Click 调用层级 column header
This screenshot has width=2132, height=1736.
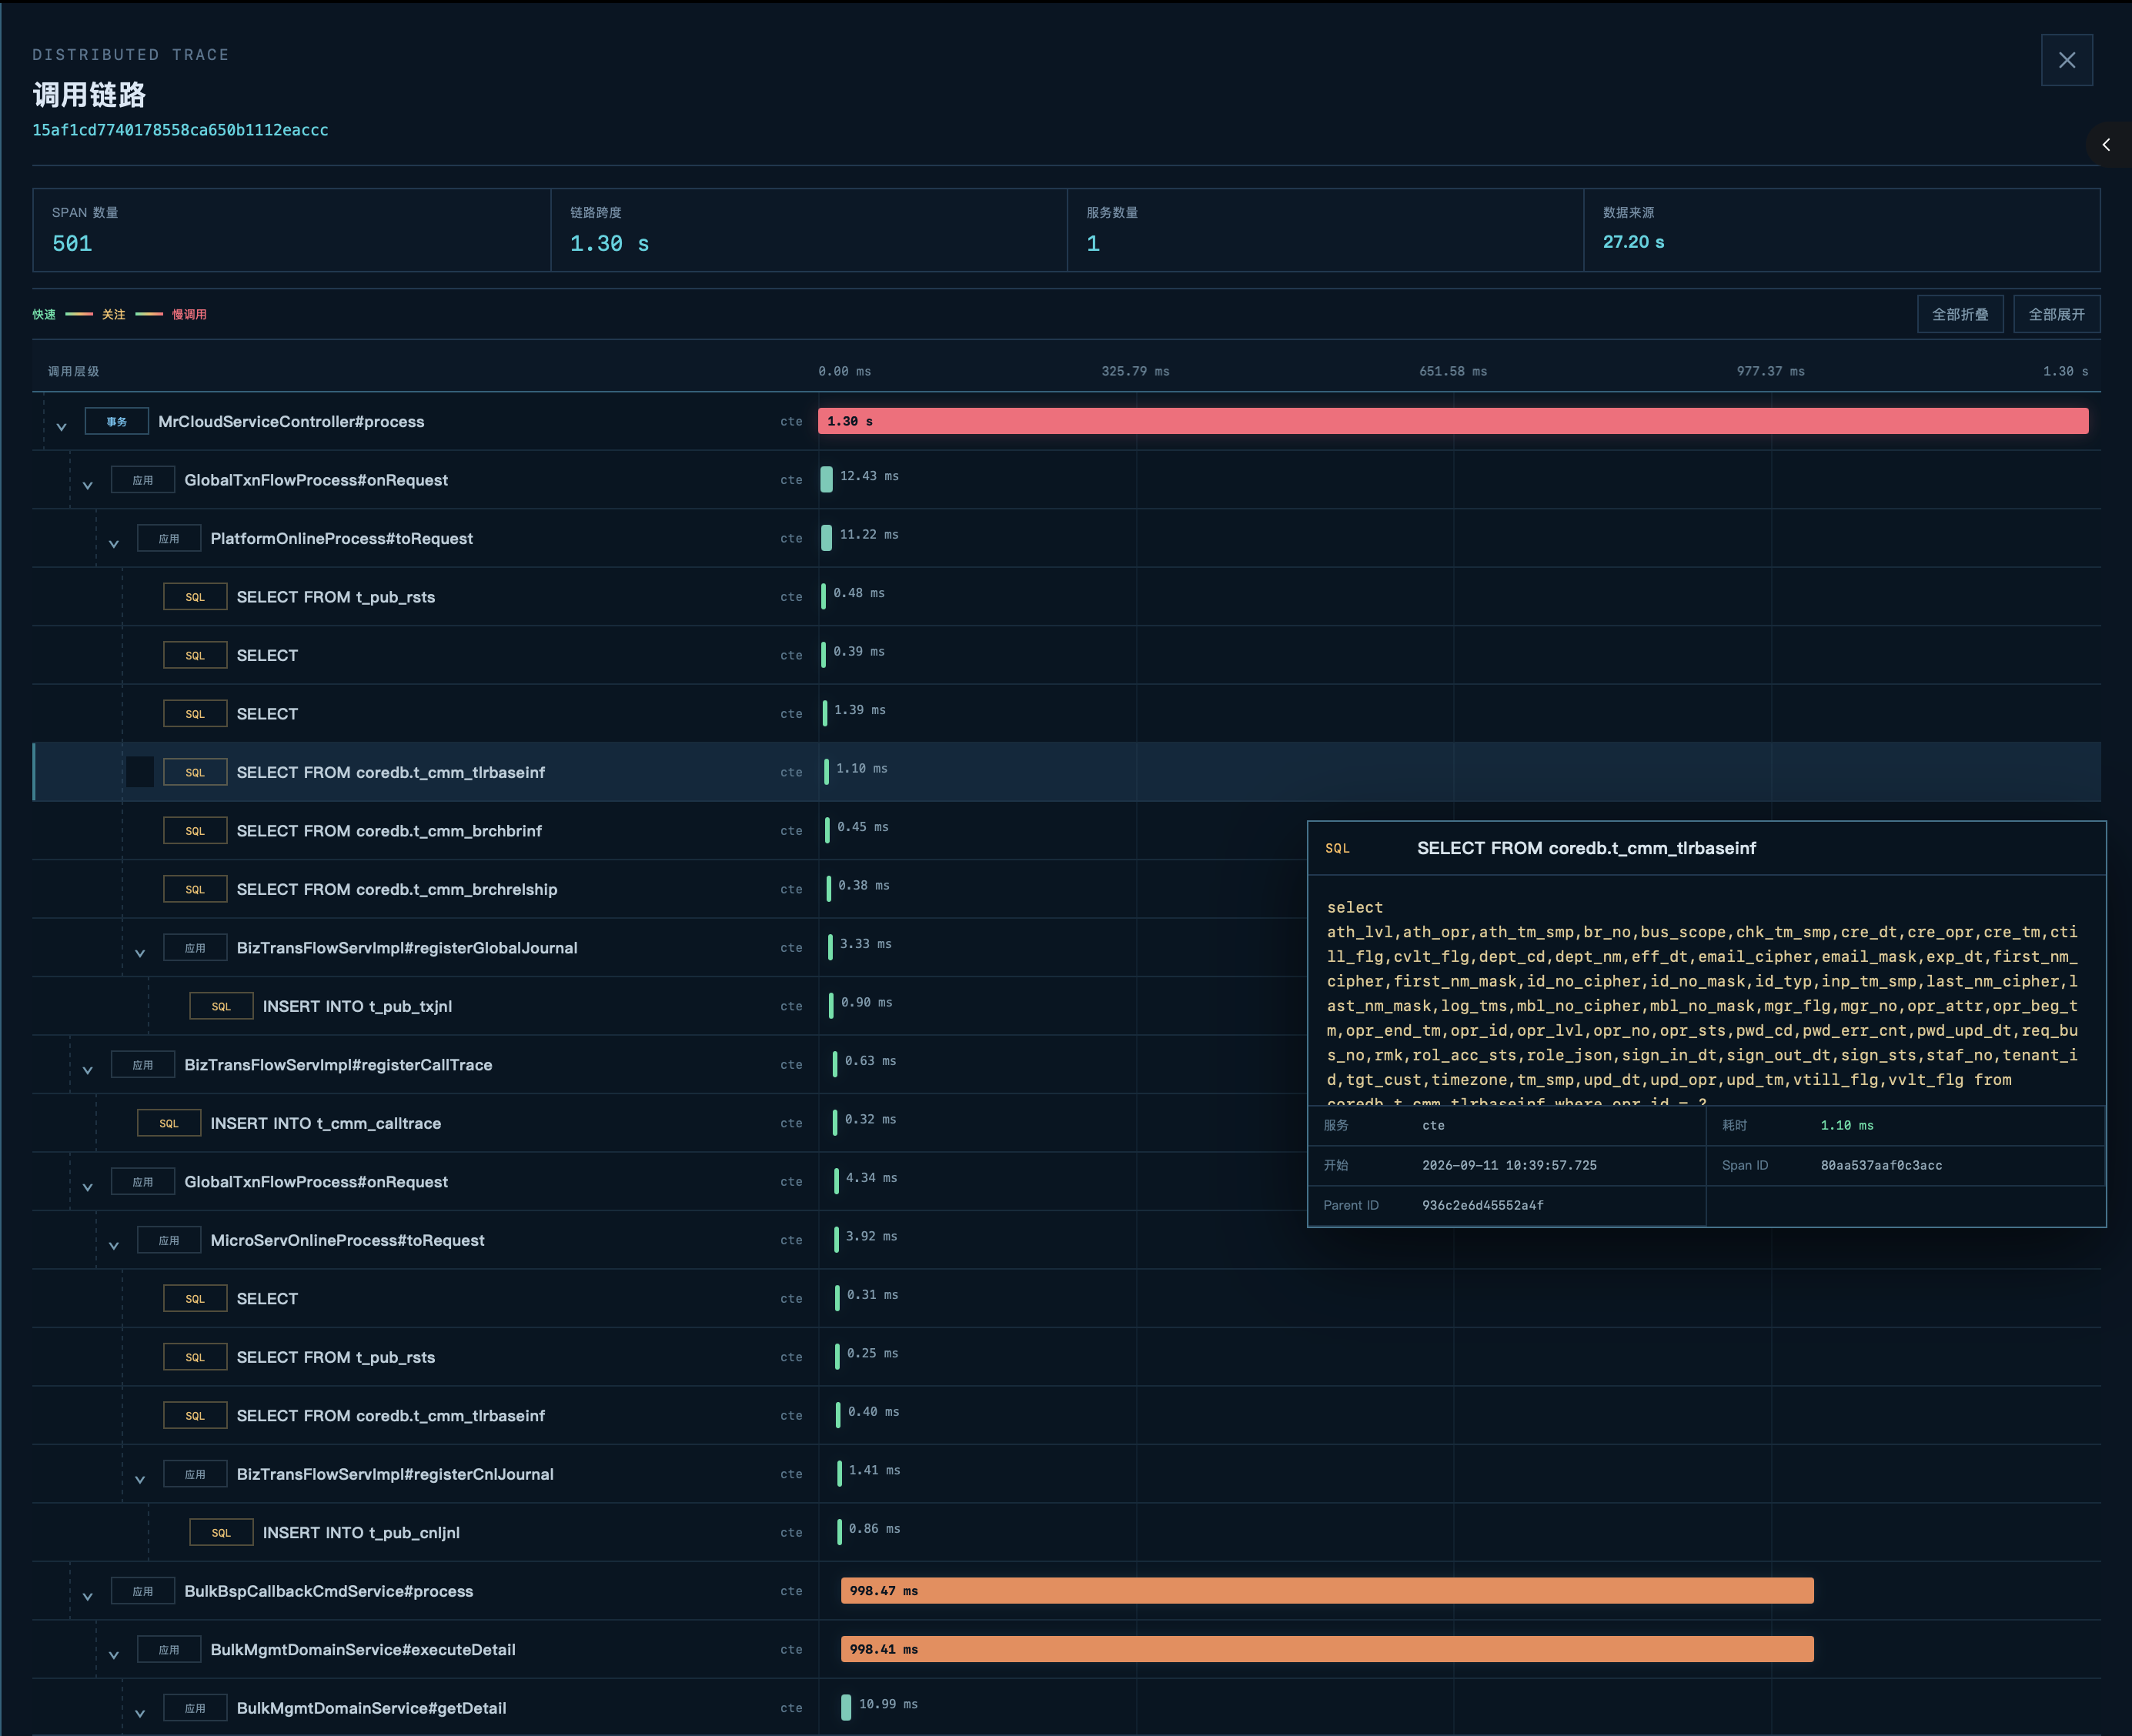pos(74,371)
